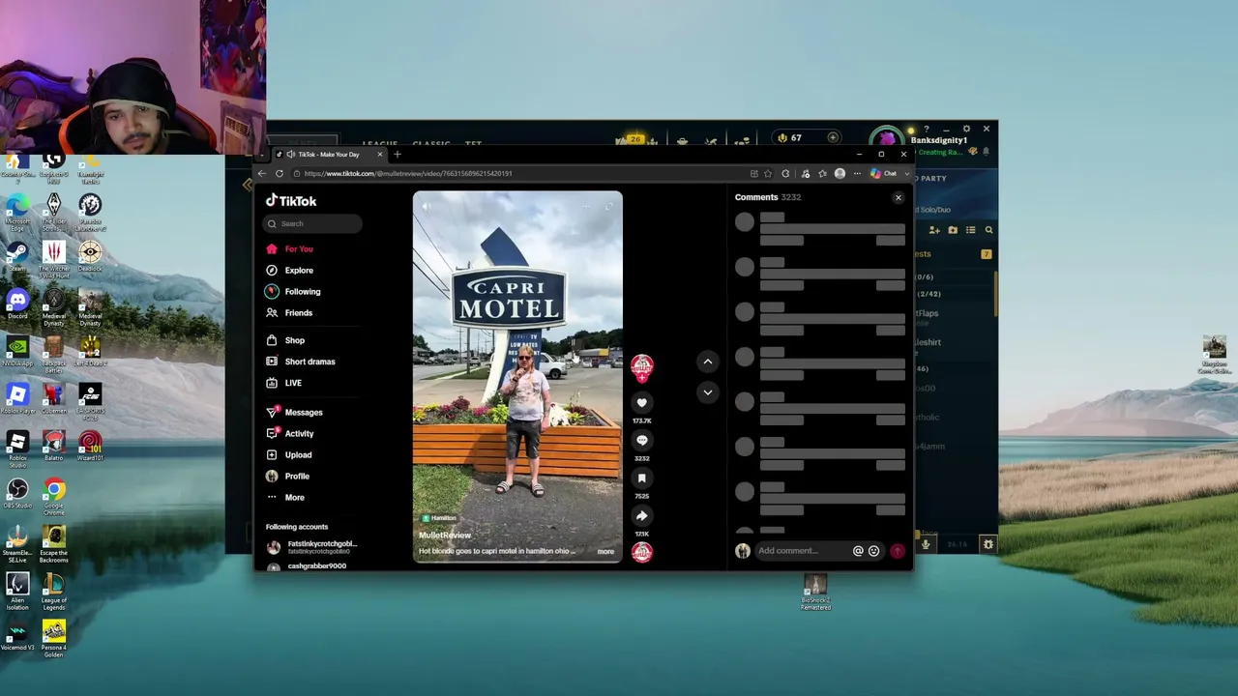Open the BioShock 2 Remastered desktop shortcut

pyautogui.click(x=815, y=593)
